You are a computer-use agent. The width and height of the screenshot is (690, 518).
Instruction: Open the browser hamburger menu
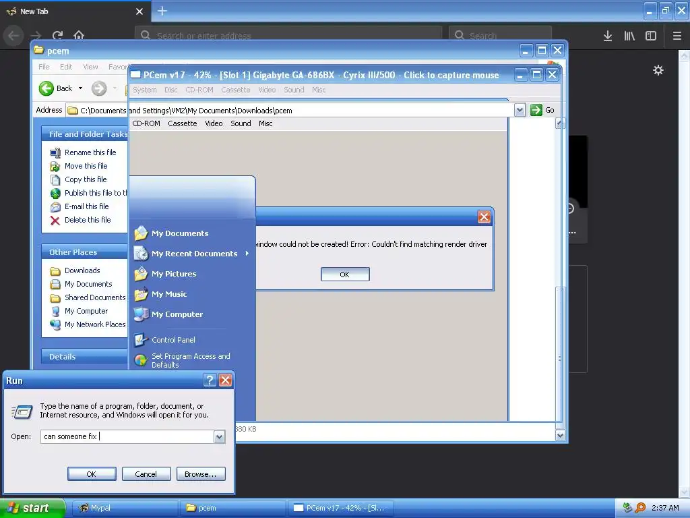pos(677,36)
